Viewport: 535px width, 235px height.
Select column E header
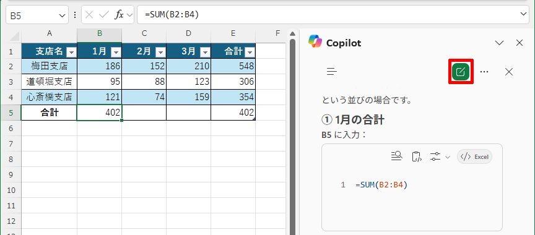[233, 33]
